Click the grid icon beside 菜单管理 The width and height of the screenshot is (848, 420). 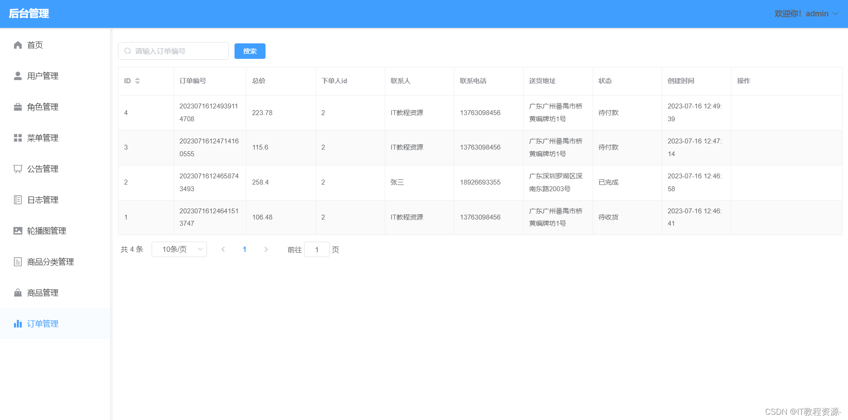18,138
